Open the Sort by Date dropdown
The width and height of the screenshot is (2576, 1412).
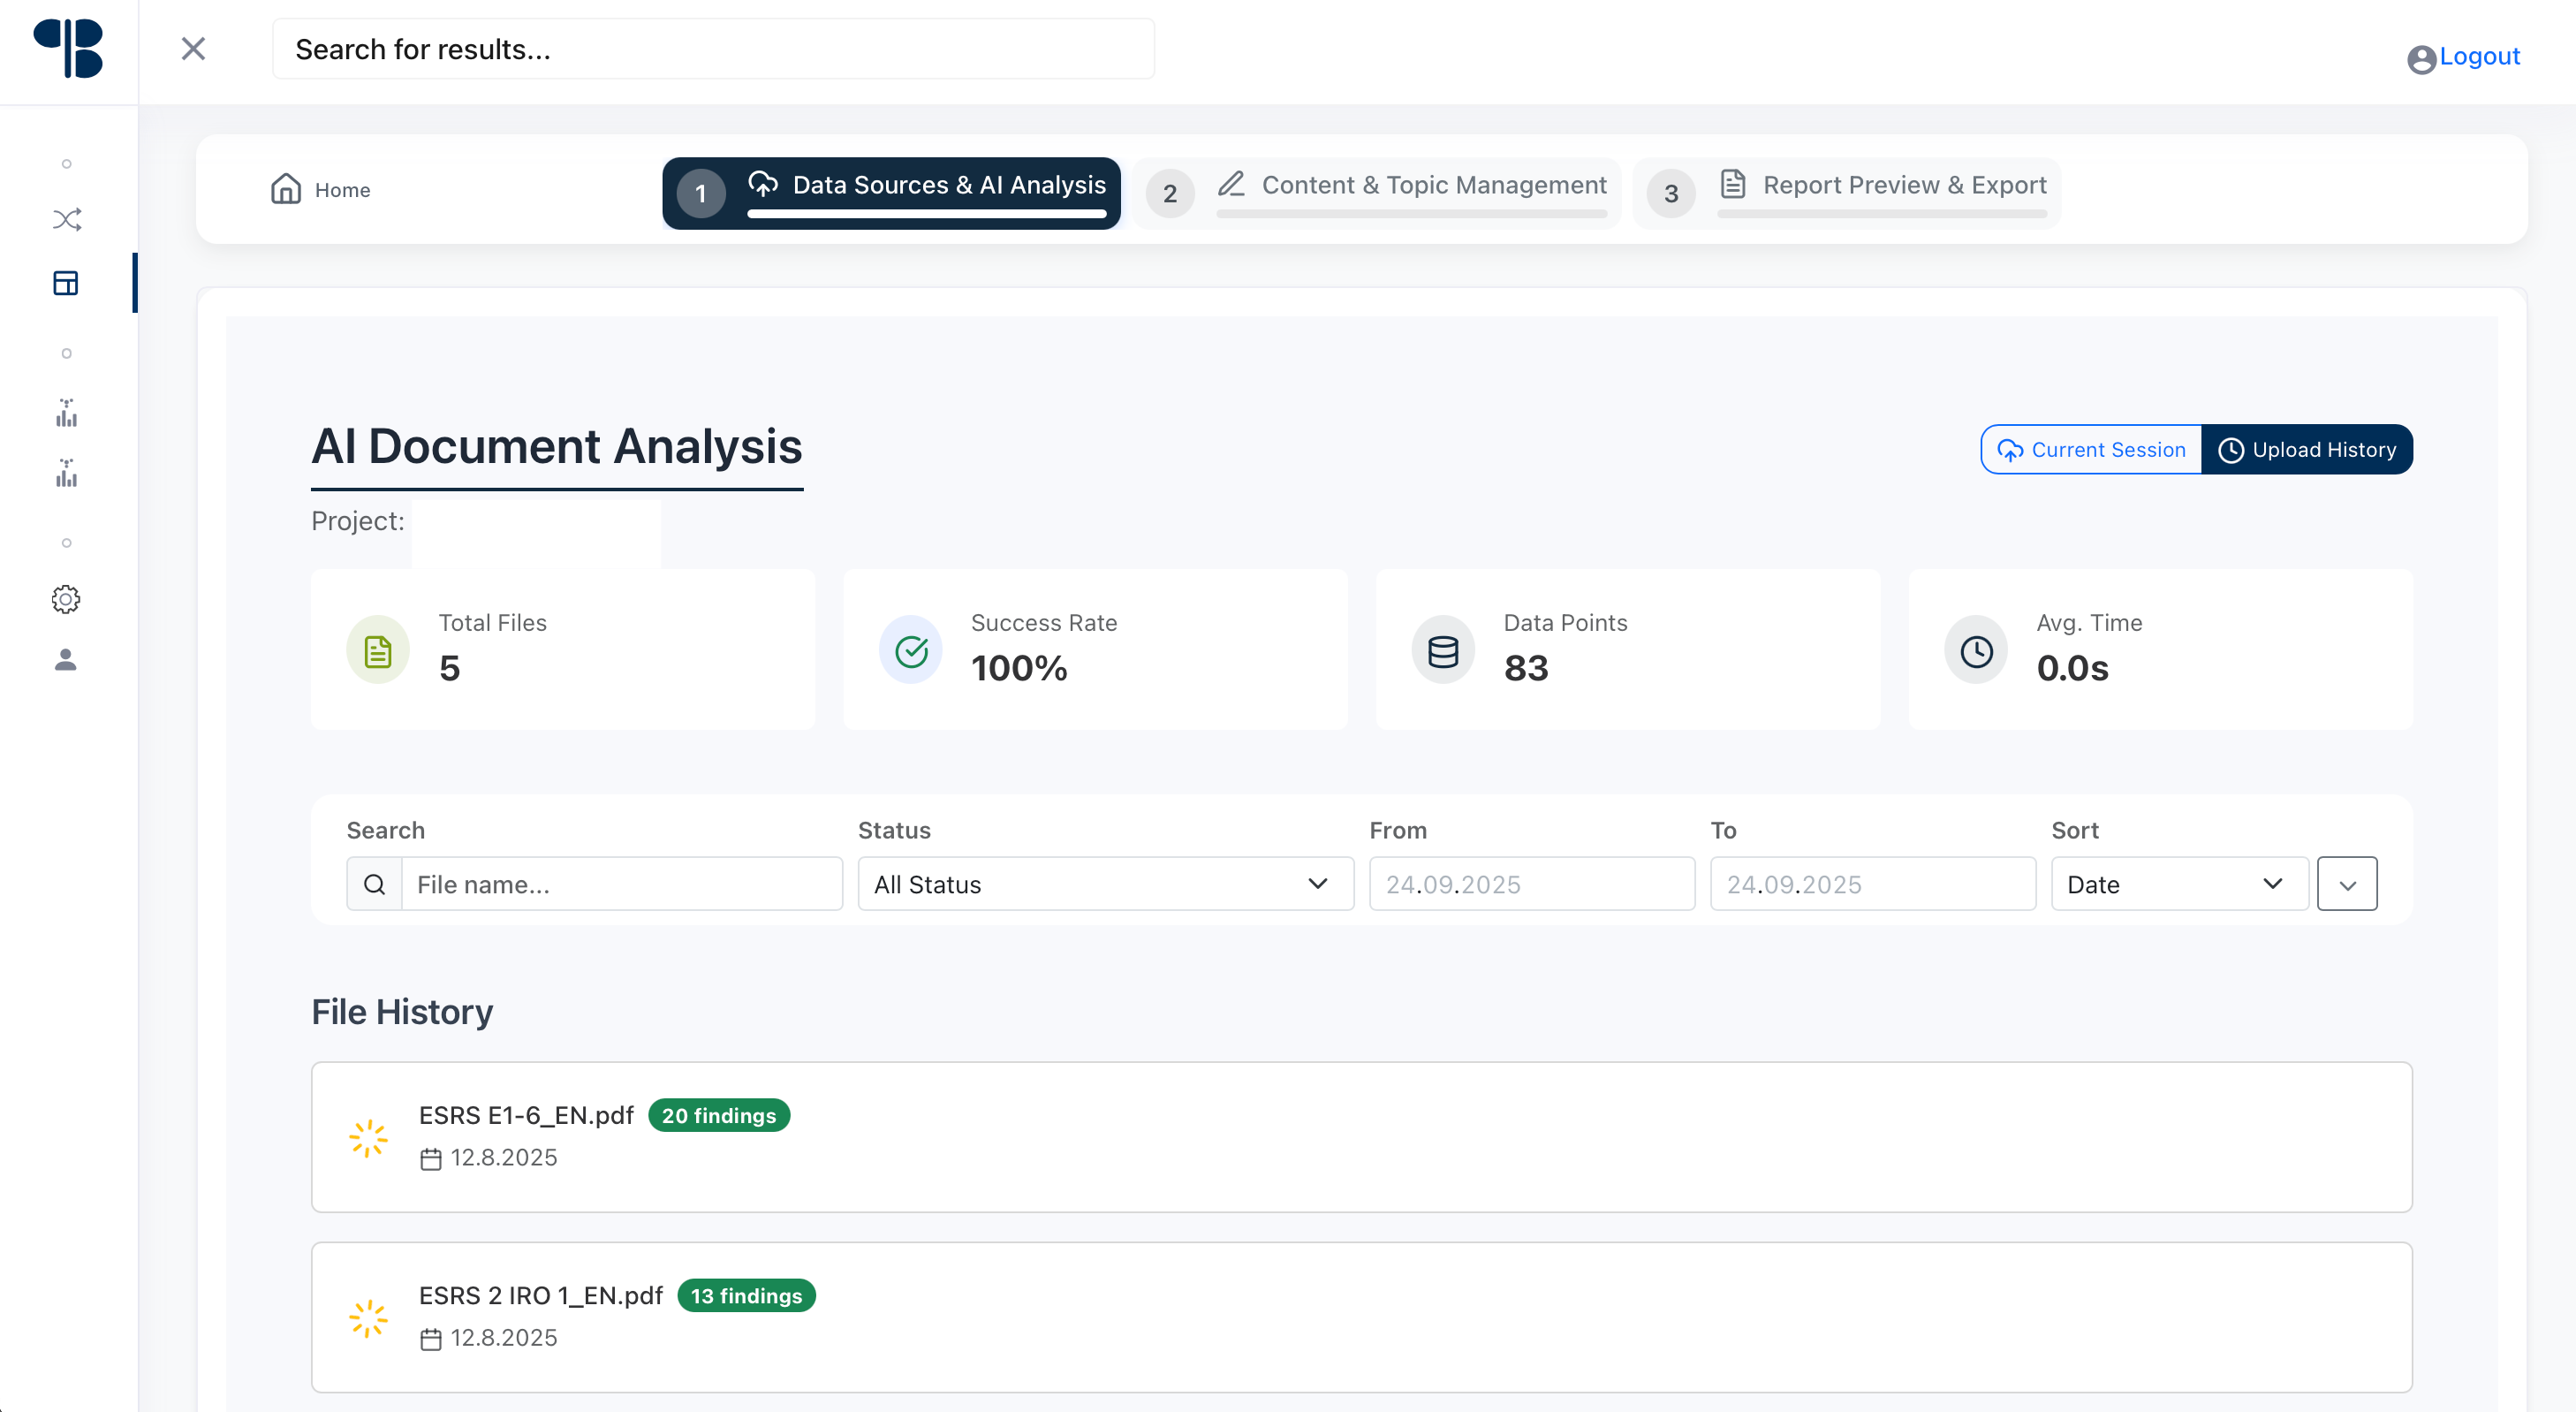click(x=2178, y=884)
